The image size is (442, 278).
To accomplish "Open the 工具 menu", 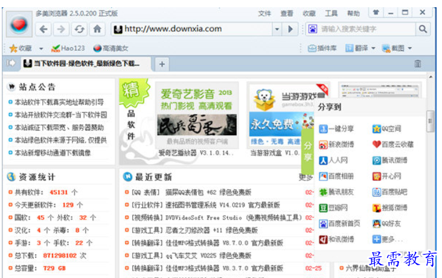I will pyautogui.click(x=331, y=13).
